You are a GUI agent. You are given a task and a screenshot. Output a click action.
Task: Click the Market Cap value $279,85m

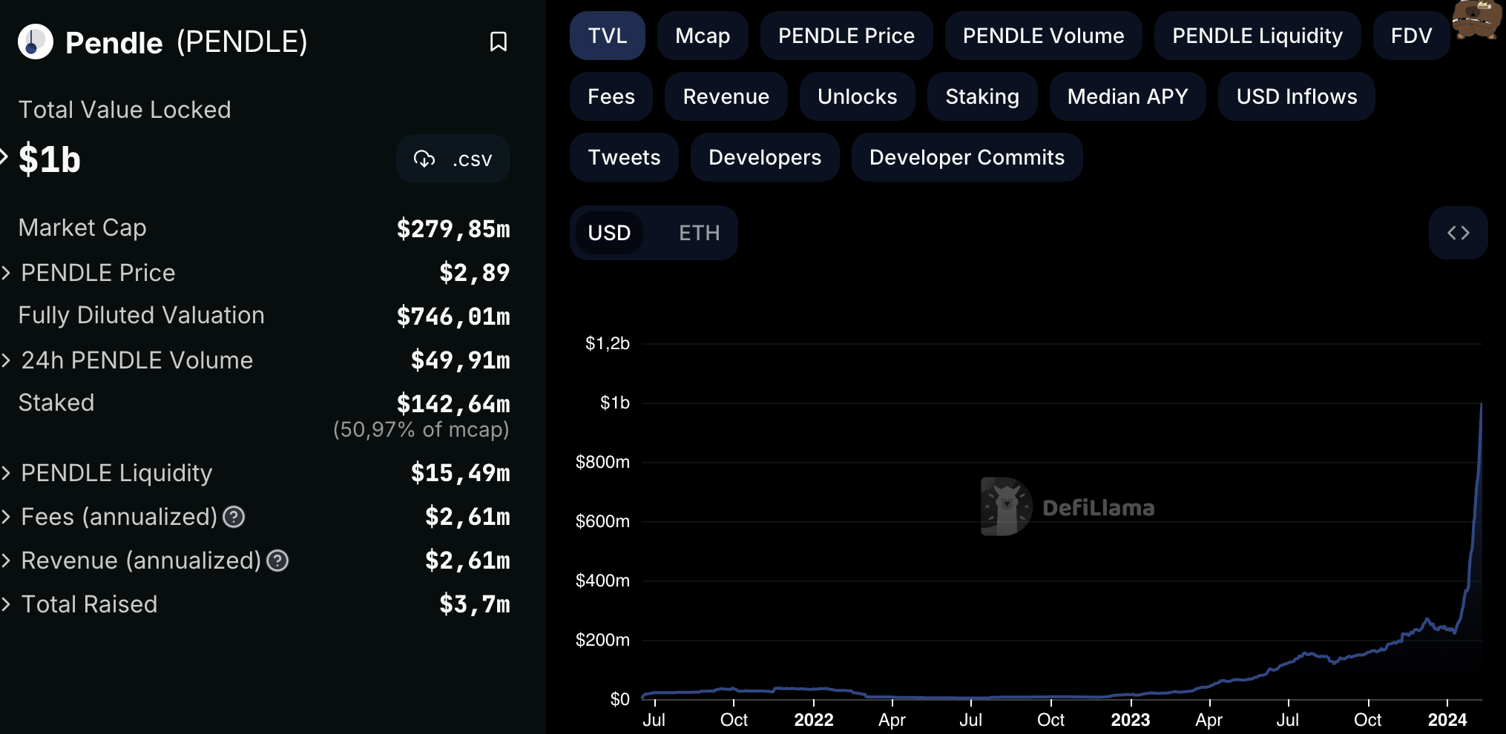click(x=453, y=229)
